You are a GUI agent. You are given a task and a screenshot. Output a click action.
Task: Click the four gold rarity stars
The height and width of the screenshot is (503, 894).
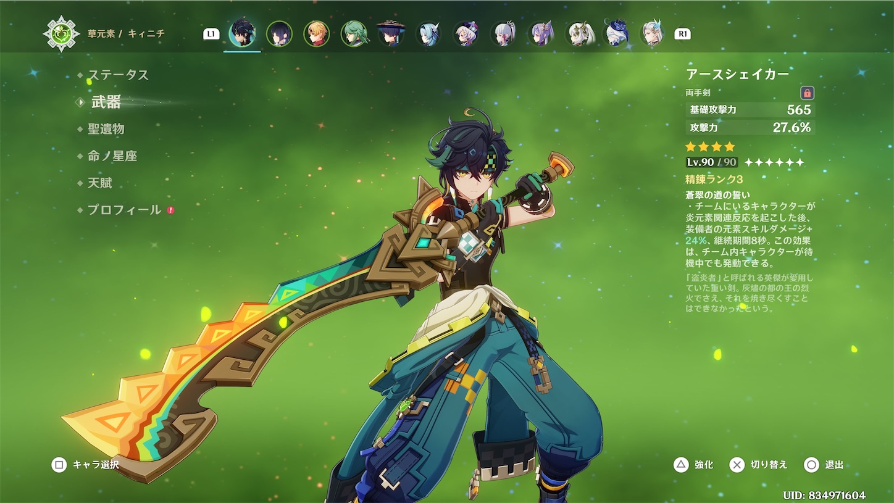711,147
